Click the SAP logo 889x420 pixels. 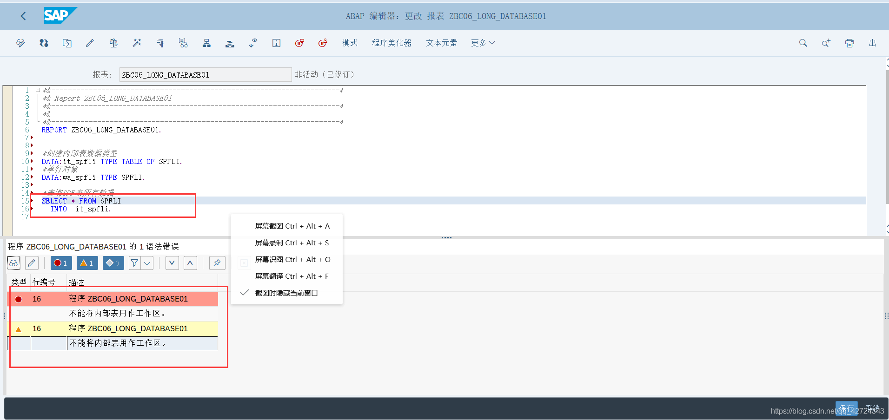(60, 15)
